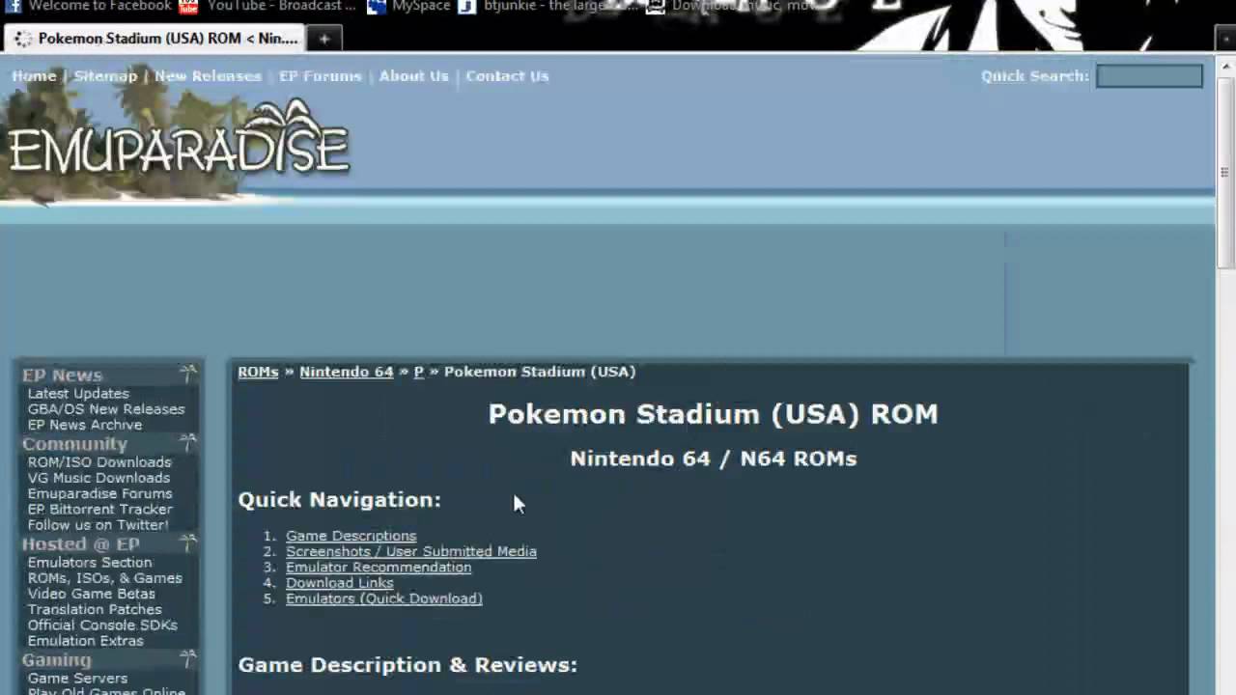Open Translation Patches link

[x=95, y=609]
